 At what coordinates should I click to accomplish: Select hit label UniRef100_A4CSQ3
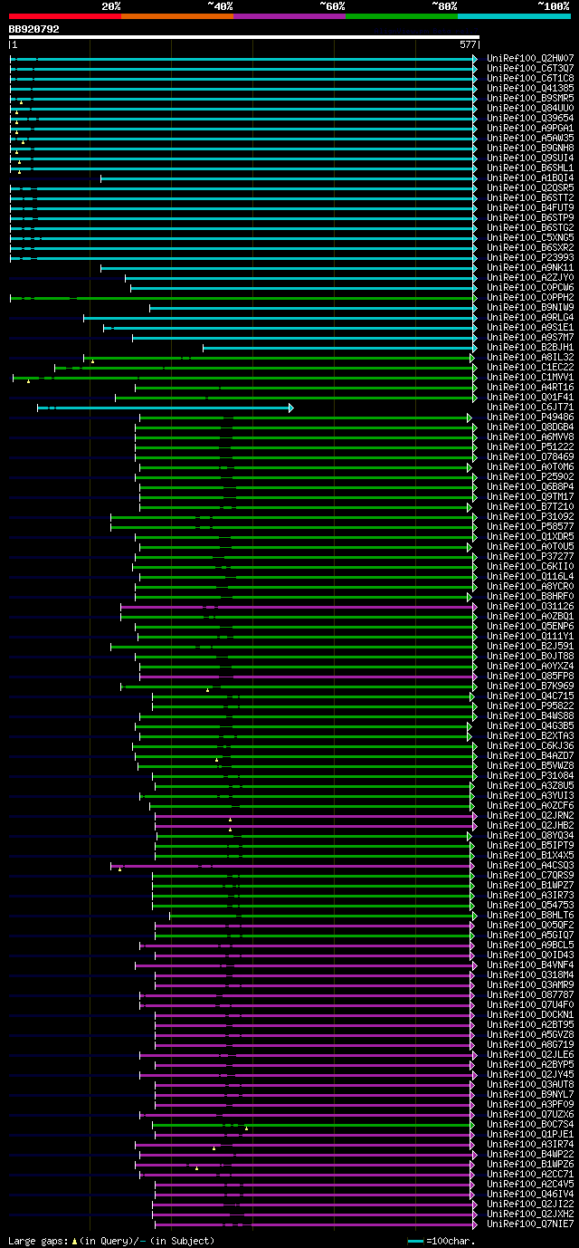coord(530,865)
